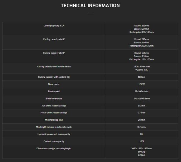Click the 18-100 m/min value
Viewport: 181px width, 162px height.
coord(141,91)
